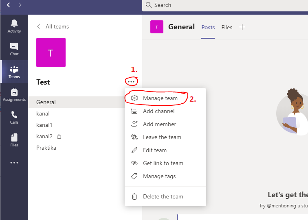Choose Manage team menu entry
Screen dimensions: 308x220
click(x=165, y=98)
